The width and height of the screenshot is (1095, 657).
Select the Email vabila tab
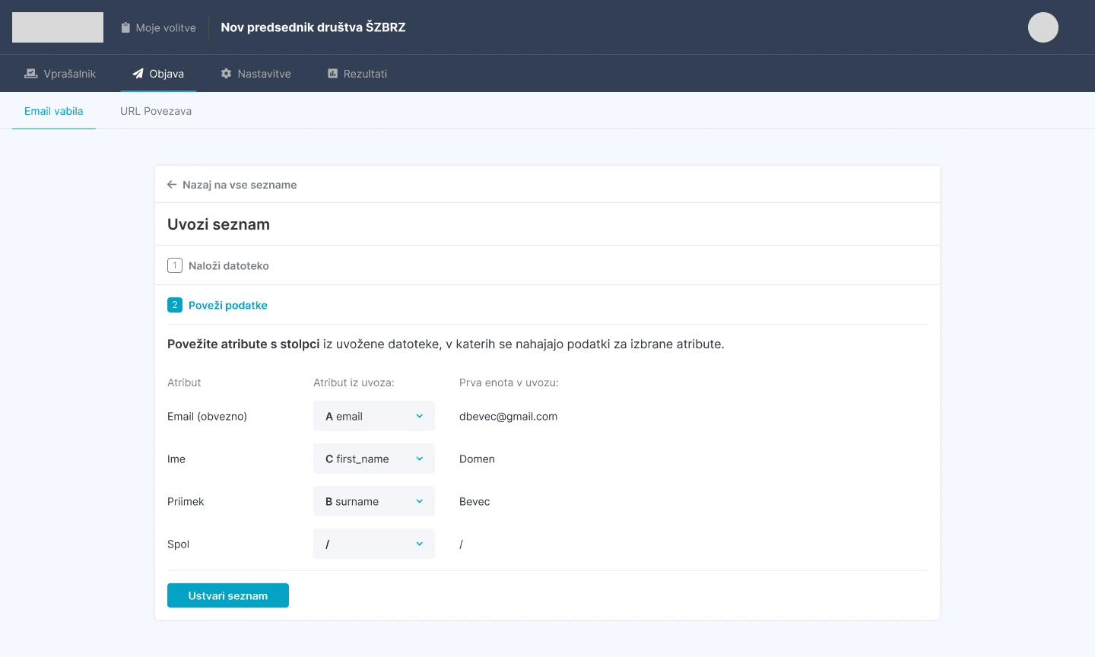(x=53, y=111)
